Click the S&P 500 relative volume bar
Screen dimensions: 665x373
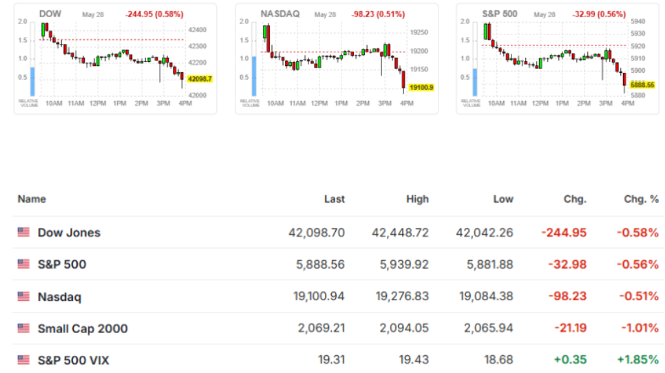click(x=475, y=82)
